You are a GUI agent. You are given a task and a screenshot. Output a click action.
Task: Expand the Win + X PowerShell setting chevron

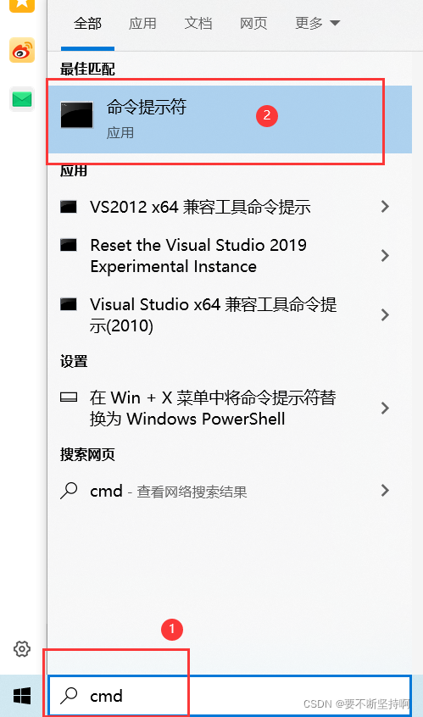(385, 408)
